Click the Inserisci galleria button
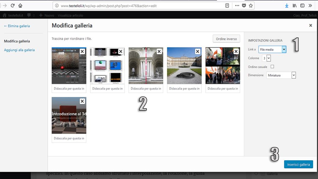Viewport: 318px width, 179px height. [298, 164]
